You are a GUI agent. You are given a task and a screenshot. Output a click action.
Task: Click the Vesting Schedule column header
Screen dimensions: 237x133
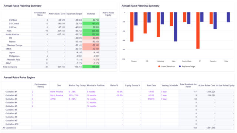170,85
